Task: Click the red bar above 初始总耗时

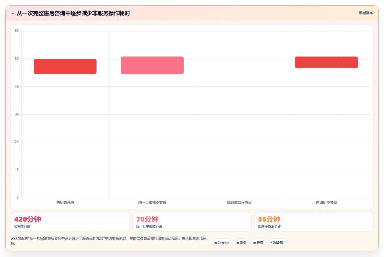Action: click(x=65, y=66)
